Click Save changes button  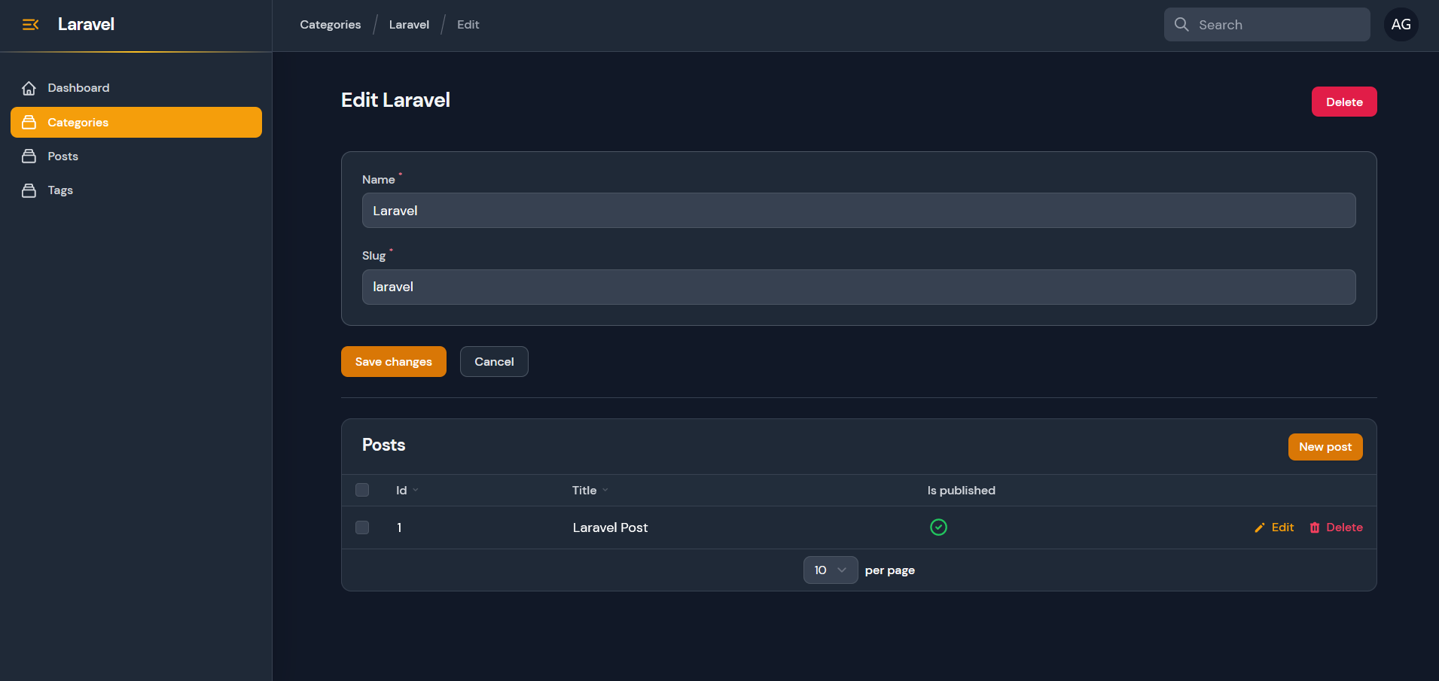click(x=394, y=362)
